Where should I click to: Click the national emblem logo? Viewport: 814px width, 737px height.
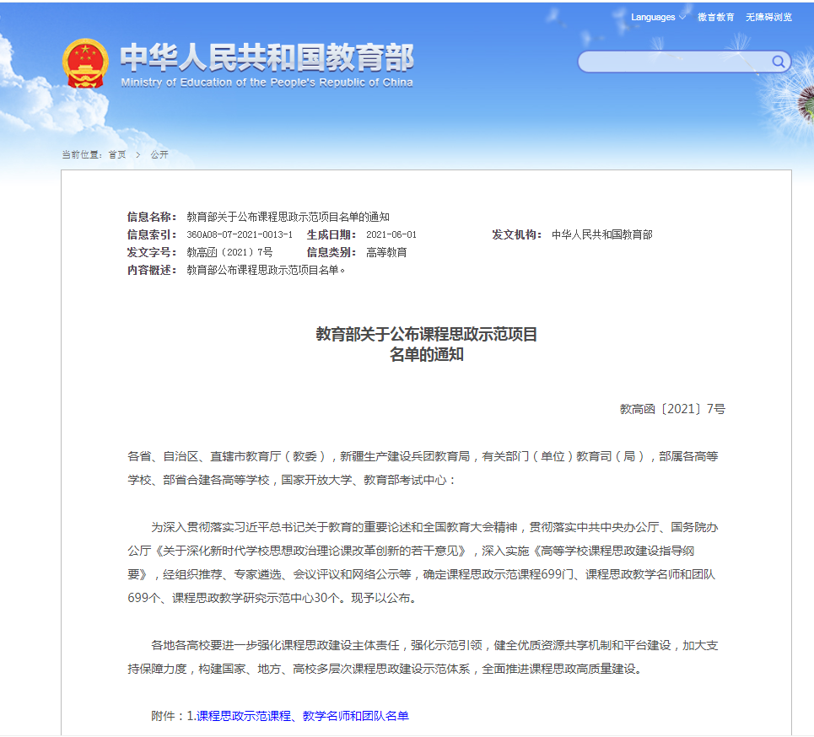coord(85,62)
